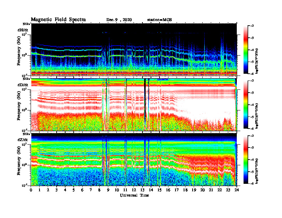Click the hour '22' tick label
Viewport: 282px width, 218px height.
pyautogui.click(x=219, y=190)
